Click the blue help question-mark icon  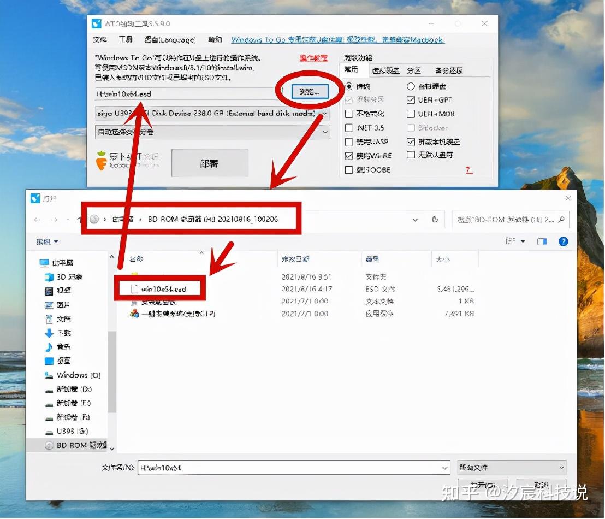[x=563, y=241]
